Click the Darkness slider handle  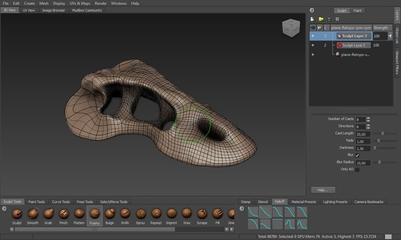click(375, 148)
